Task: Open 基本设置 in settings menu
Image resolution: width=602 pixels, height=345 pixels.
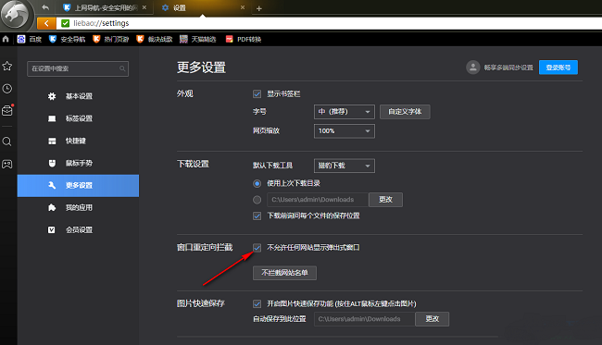Action: tap(78, 96)
